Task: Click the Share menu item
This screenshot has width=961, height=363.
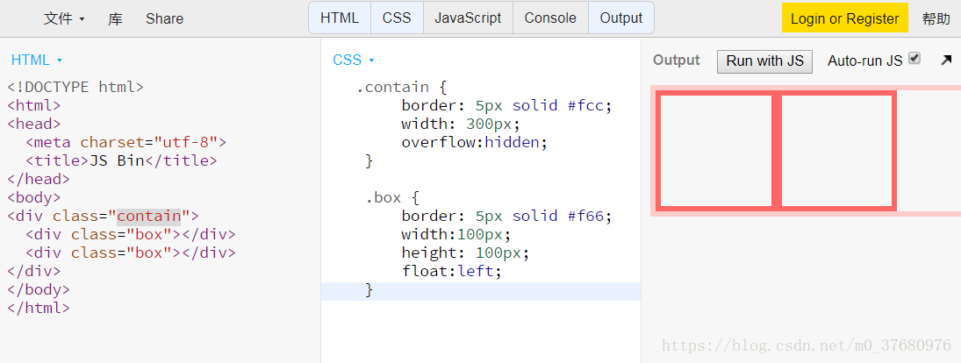Action: tap(164, 19)
